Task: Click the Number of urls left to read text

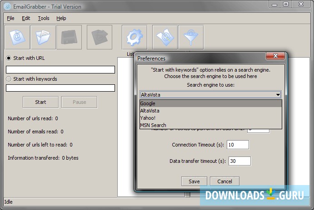Action: pos(40,145)
